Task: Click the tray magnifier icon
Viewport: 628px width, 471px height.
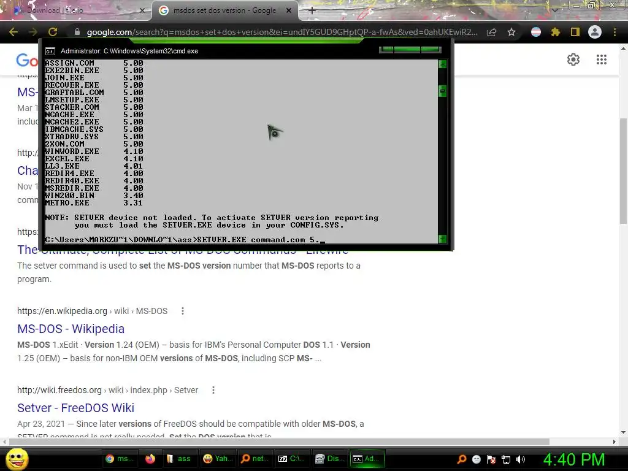Action: pos(462,459)
